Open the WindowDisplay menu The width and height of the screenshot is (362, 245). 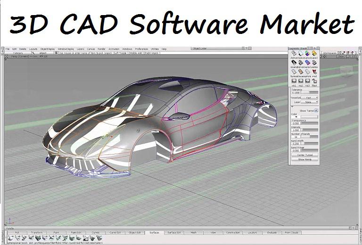[66, 49]
